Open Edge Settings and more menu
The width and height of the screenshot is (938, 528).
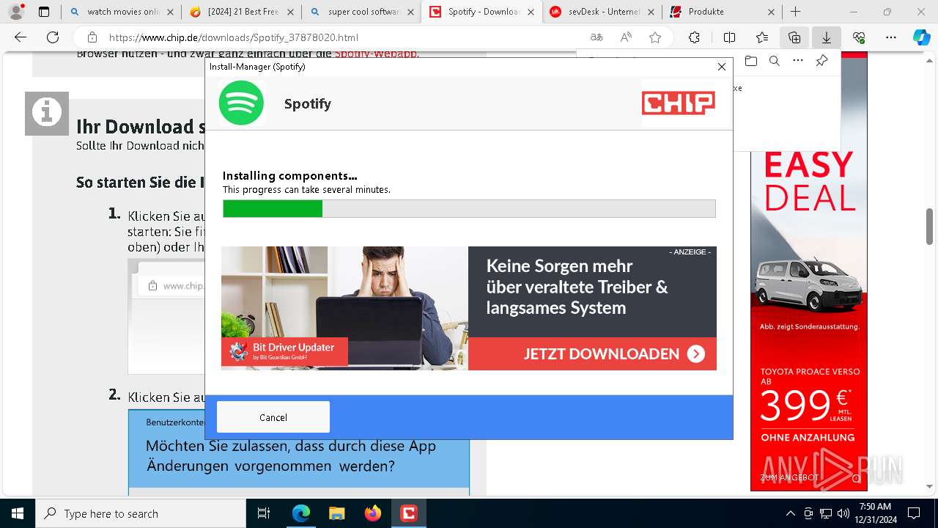click(x=891, y=37)
